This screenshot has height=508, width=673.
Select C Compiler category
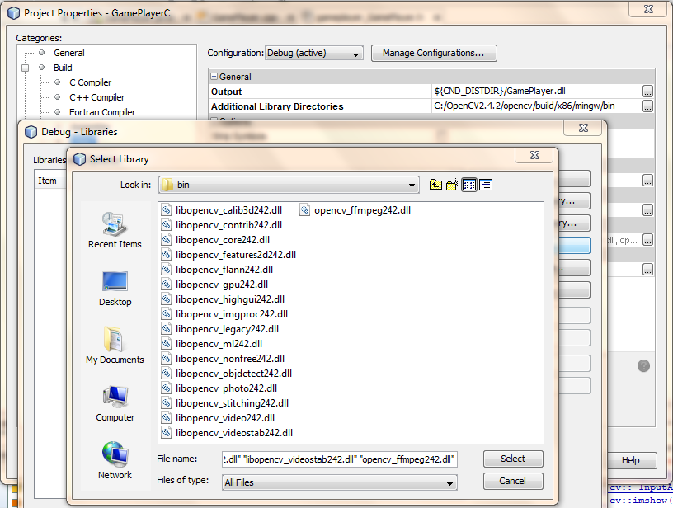(x=90, y=82)
